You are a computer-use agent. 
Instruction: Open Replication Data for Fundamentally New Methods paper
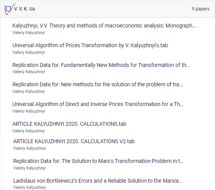pyautogui.click(x=101, y=65)
